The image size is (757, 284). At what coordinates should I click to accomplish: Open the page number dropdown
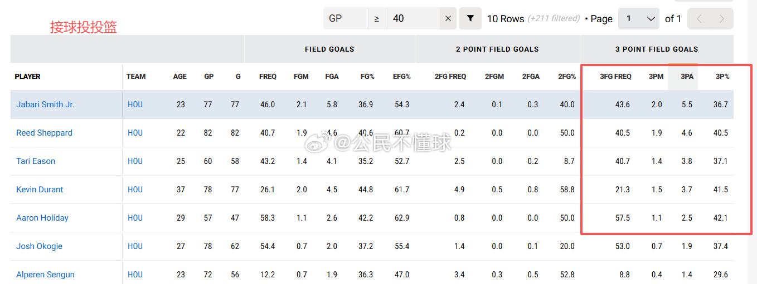pos(639,18)
